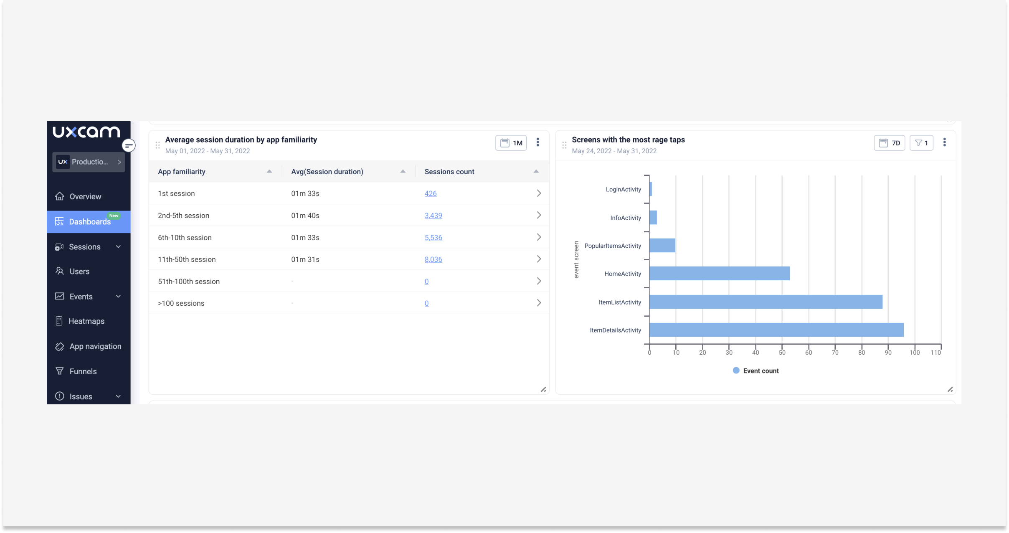Expand the Sessions submenu chevron
This screenshot has height=533, width=1009.
pyautogui.click(x=118, y=247)
